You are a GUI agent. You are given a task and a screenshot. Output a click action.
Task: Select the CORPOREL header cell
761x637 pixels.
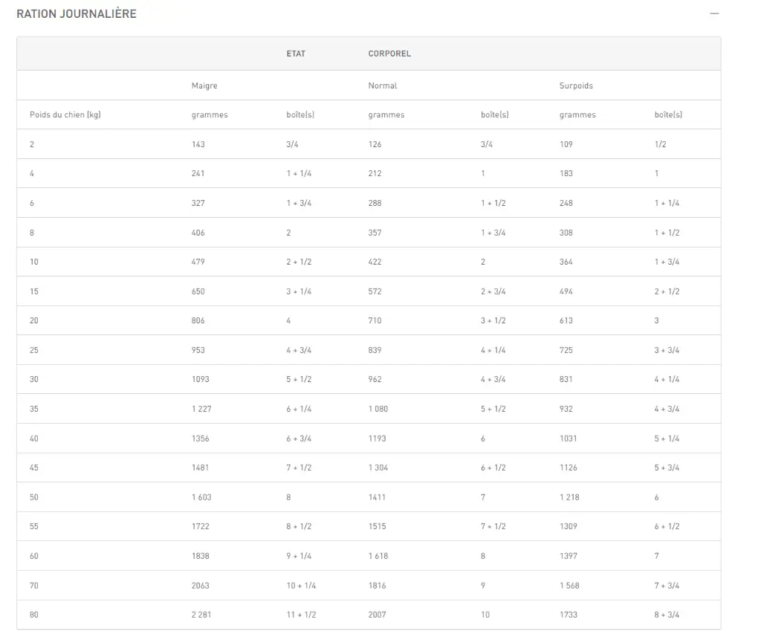click(389, 54)
